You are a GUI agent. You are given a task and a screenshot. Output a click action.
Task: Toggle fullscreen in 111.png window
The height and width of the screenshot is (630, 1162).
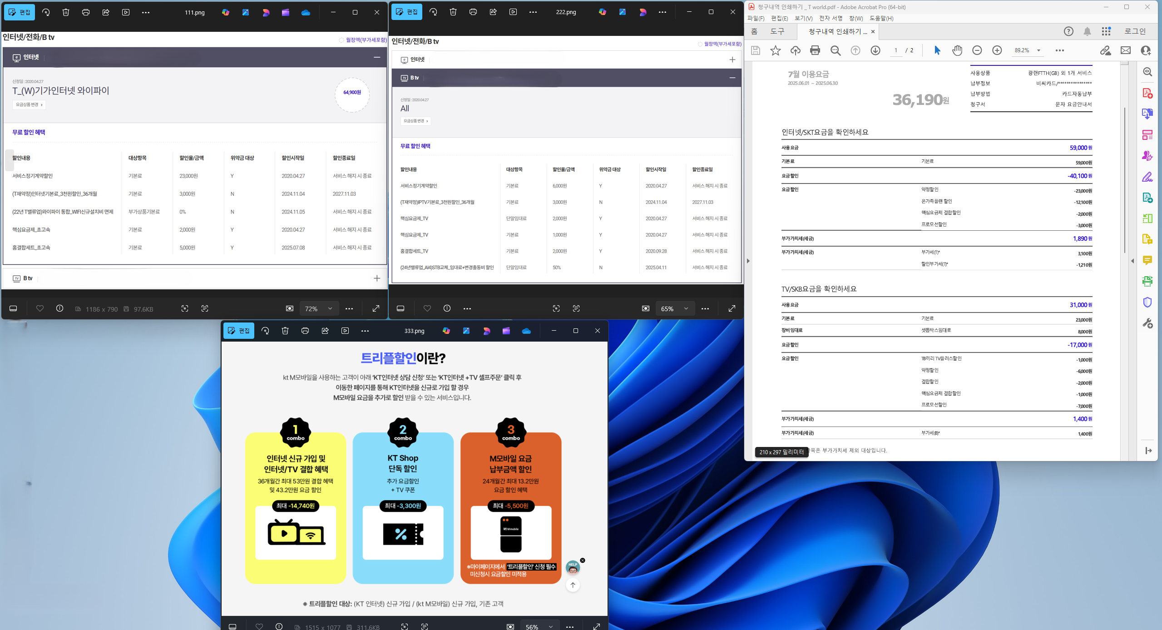[x=376, y=308]
